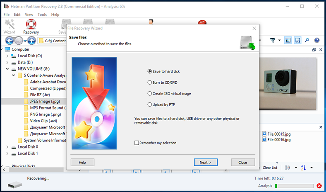
Task: Open the Edit menu
Action: point(17,15)
